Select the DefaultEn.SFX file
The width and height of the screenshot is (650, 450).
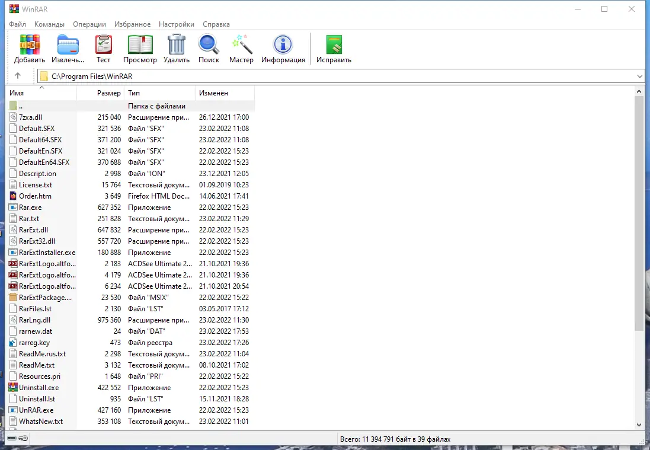pyautogui.click(x=131, y=151)
